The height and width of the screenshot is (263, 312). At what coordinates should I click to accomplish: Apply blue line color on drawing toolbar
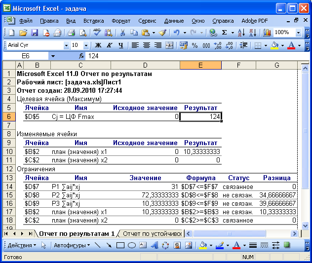[x=220, y=245]
